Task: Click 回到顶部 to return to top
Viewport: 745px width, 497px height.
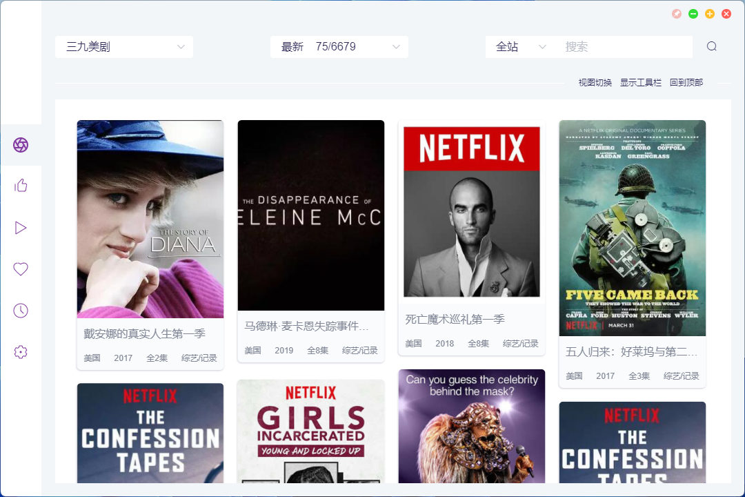Action: (686, 83)
